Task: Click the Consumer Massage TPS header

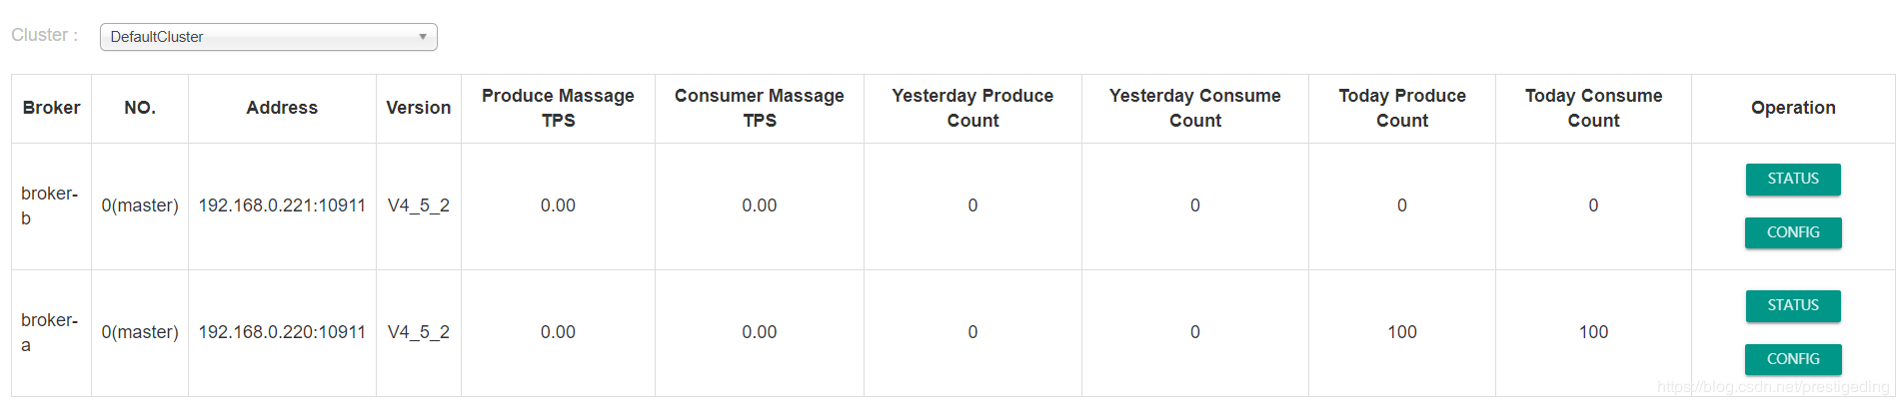Action: [x=759, y=108]
